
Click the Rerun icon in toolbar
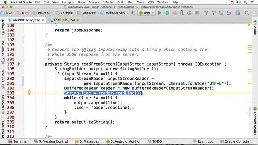click(189, 13)
